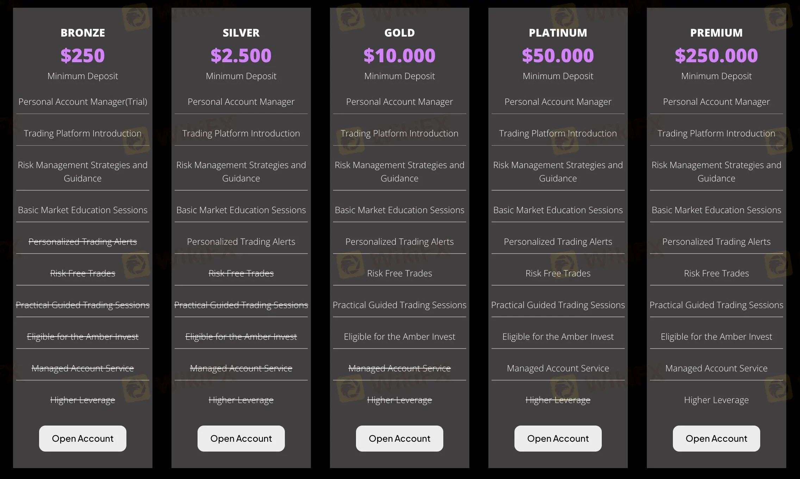Click Open Account under the Platinum plan
This screenshot has height=479, width=800.
coord(558,438)
